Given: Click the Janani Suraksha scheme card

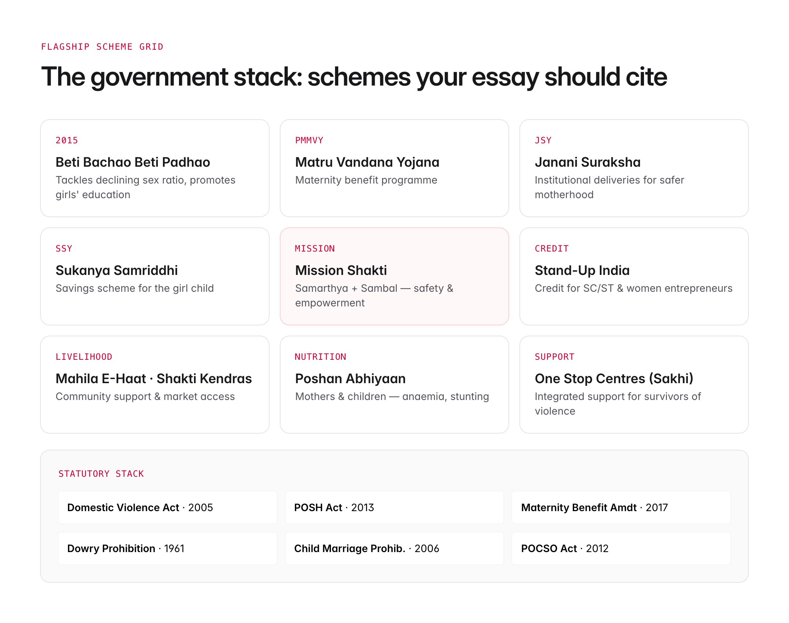Looking at the screenshot, I should [x=634, y=168].
